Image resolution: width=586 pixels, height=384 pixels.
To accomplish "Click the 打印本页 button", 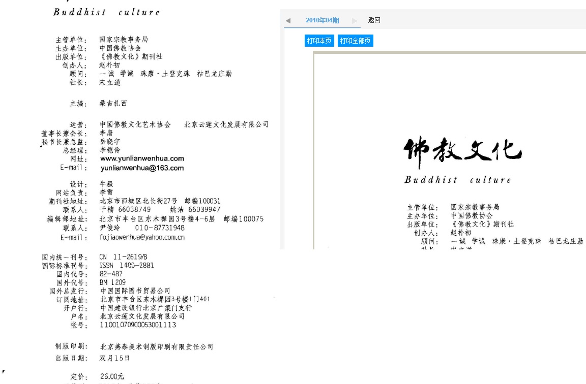I will 319,41.
